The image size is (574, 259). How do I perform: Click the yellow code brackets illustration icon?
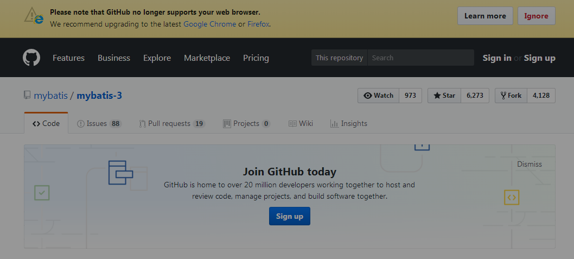pyautogui.click(x=511, y=197)
